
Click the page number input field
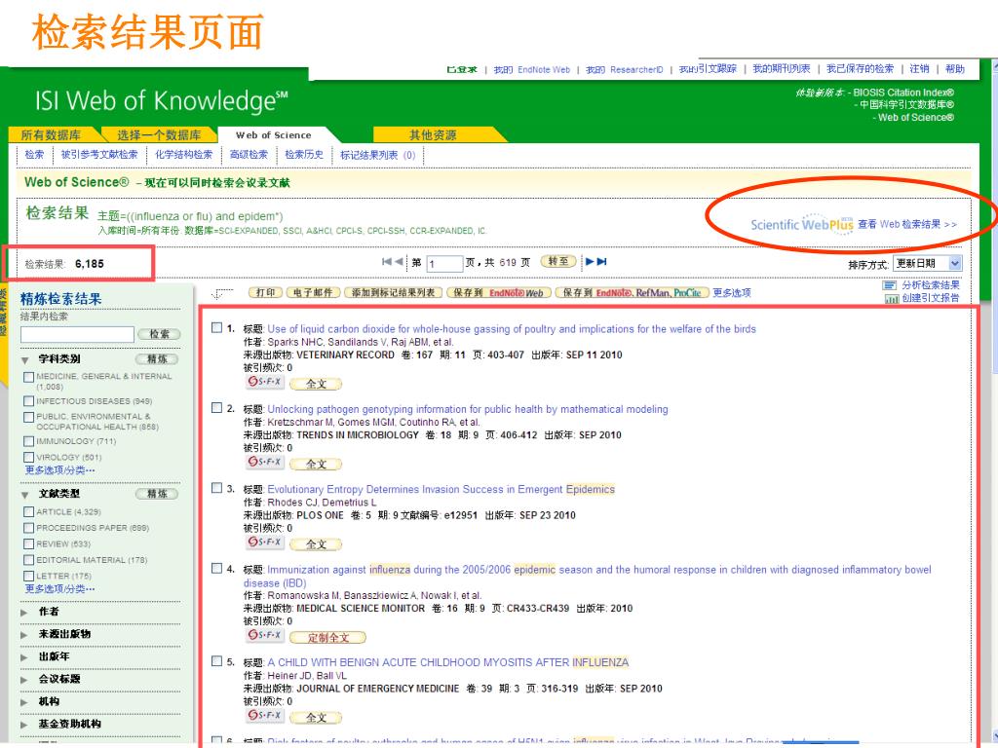(x=444, y=263)
